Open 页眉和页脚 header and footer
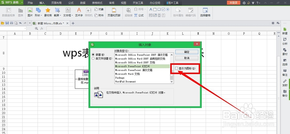The height and width of the screenshot is (134, 290). 114,12
